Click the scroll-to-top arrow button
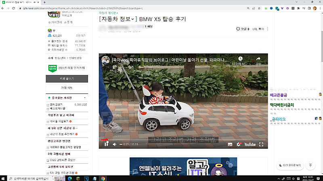The width and height of the screenshot is (323, 181). 310,165
